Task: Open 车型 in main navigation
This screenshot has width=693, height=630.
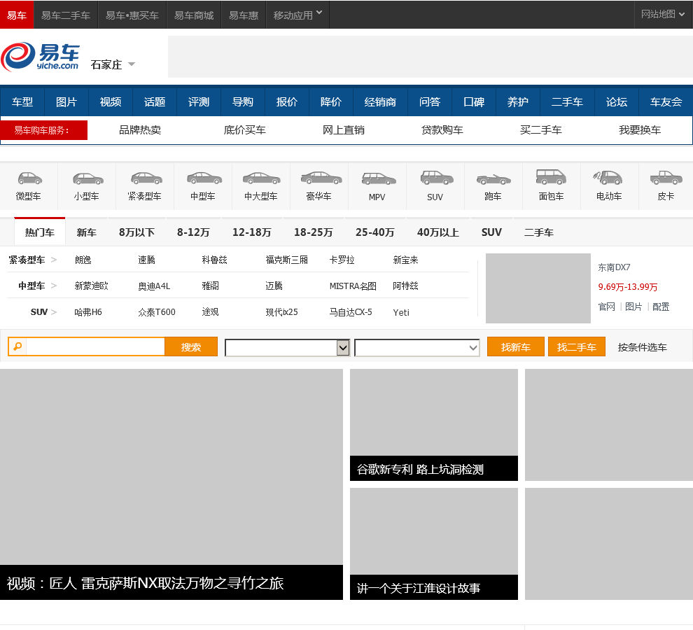Action: tap(22, 102)
